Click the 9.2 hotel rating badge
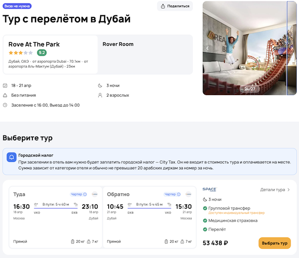The height and width of the screenshot is (258, 299). (42, 53)
